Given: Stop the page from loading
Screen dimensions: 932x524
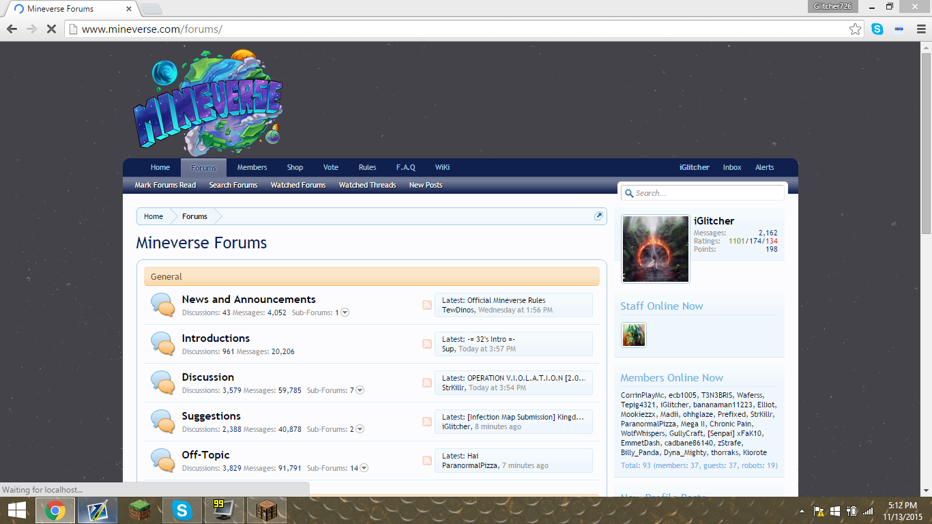Looking at the screenshot, I should [51, 29].
